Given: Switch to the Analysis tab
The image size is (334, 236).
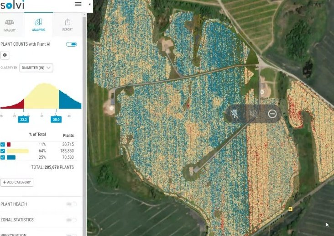Looking at the screenshot, I should coord(38,25).
